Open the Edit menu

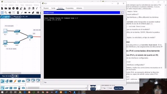(6, 5)
